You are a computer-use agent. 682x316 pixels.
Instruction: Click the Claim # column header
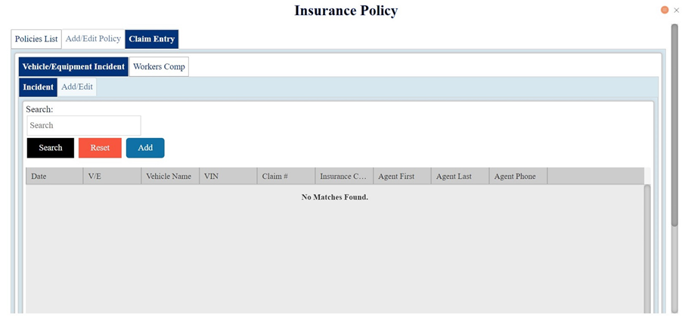tap(286, 176)
